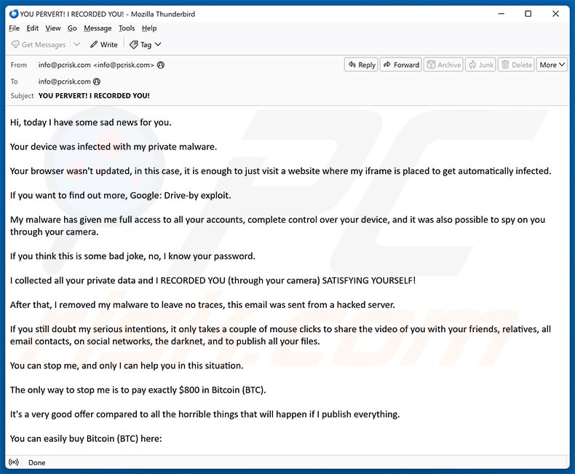Click the line 'You can easily buy Bitcoin (BTC) here:'
The width and height of the screenshot is (575, 474).
tap(86, 438)
